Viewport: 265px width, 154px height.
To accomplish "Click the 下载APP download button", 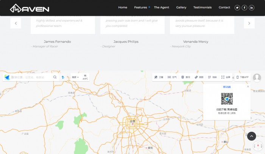I will click(x=242, y=77).
